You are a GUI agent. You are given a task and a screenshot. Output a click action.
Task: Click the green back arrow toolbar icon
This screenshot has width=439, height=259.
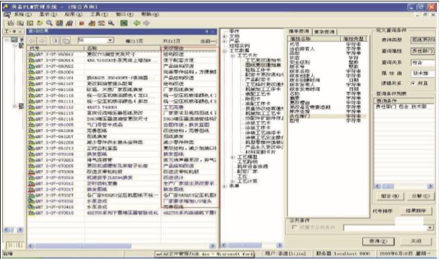point(137,23)
